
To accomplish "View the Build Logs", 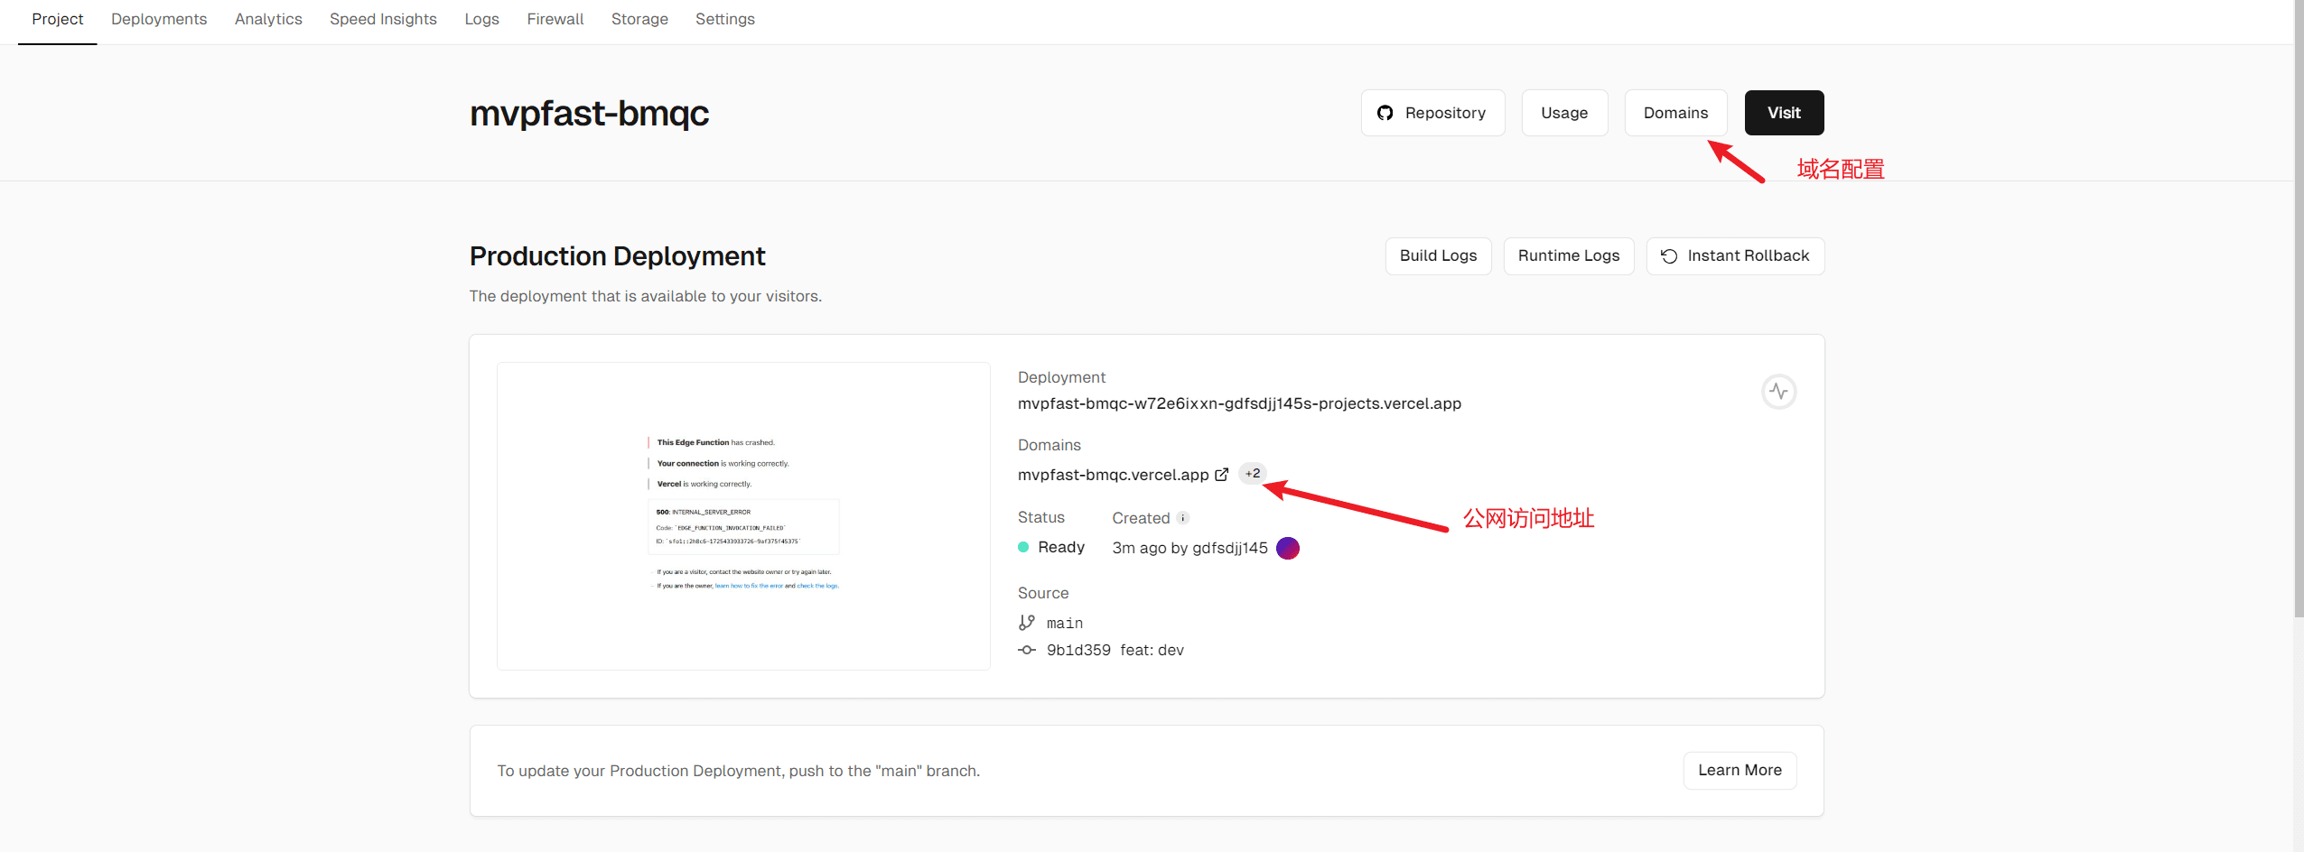I will pos(1438,256).
